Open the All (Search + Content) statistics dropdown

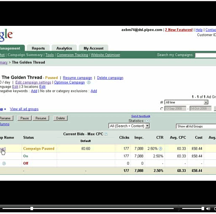point(129,126)
